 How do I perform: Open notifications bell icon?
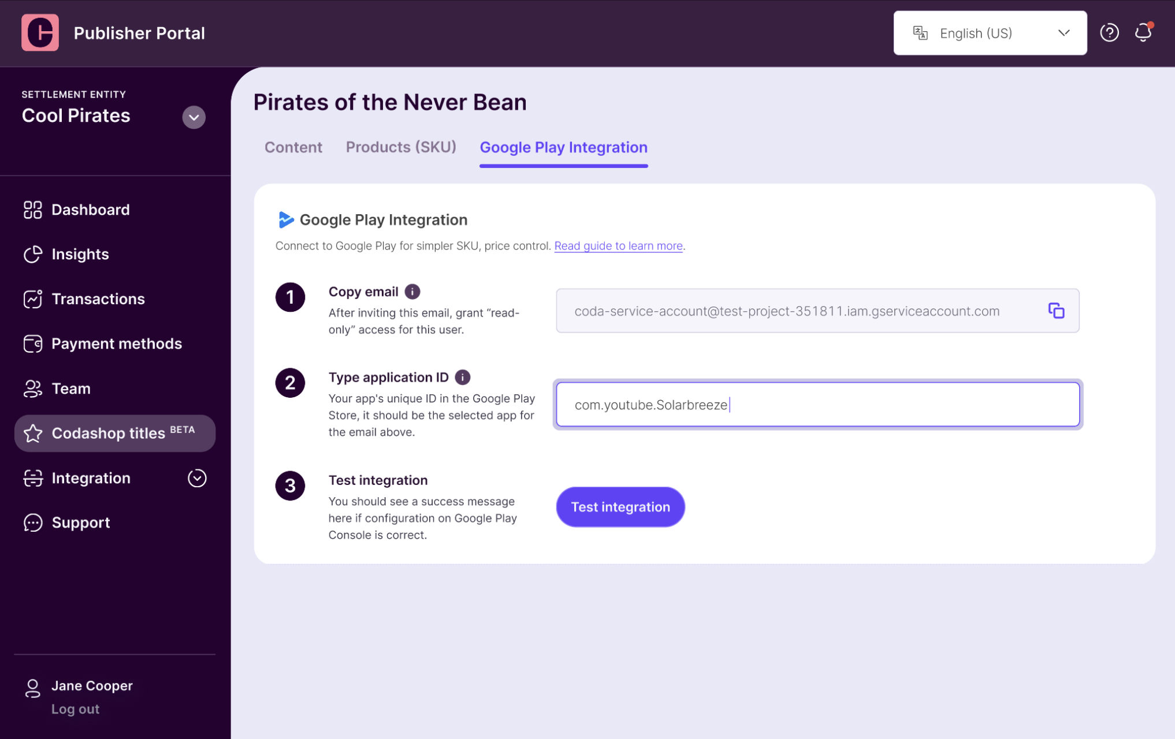pos(1144,32)
